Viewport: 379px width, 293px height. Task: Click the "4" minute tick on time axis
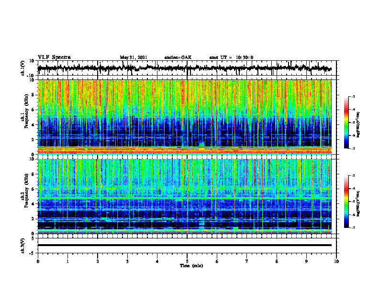[157, 261]
